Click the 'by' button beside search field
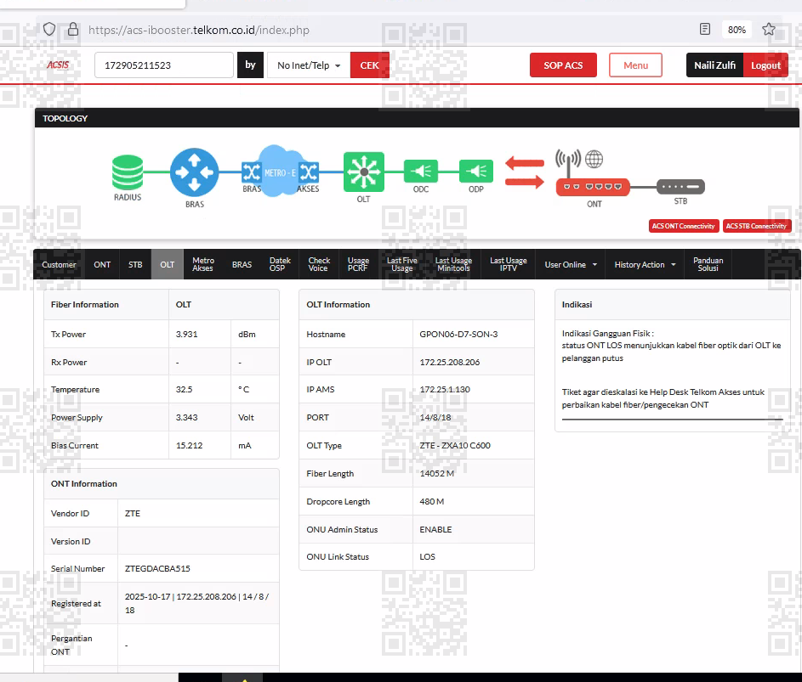Viewport: 802px width, 682px height. (x=250, y=65)
